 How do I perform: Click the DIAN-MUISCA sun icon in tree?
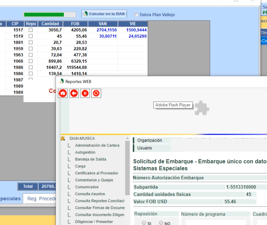(63, 138)
